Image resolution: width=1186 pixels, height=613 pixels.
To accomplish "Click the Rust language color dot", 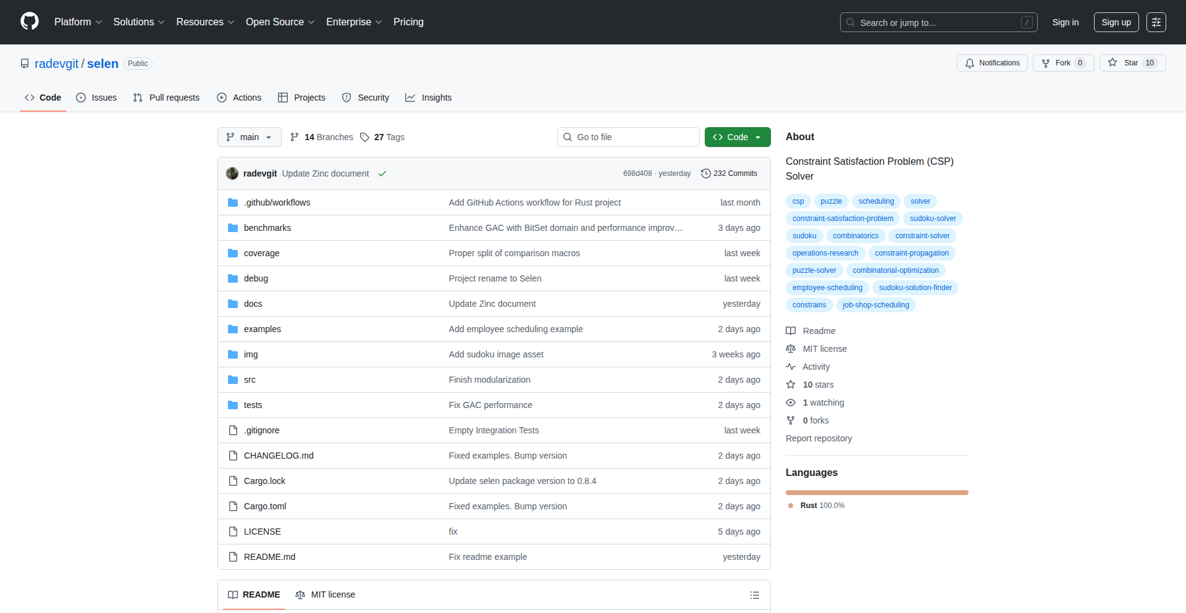I will tap(791, 506).
